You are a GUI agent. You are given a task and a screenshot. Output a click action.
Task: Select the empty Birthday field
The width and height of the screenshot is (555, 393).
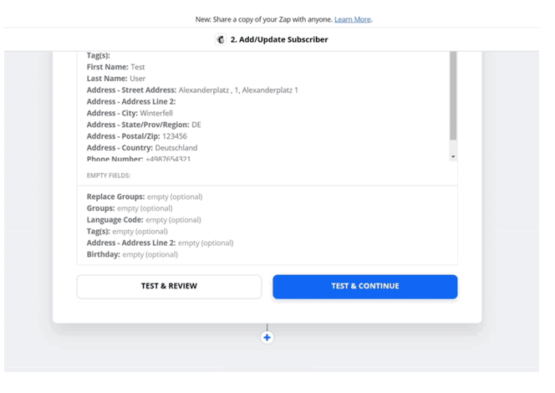pyautogui.click(x=132, y=254)
